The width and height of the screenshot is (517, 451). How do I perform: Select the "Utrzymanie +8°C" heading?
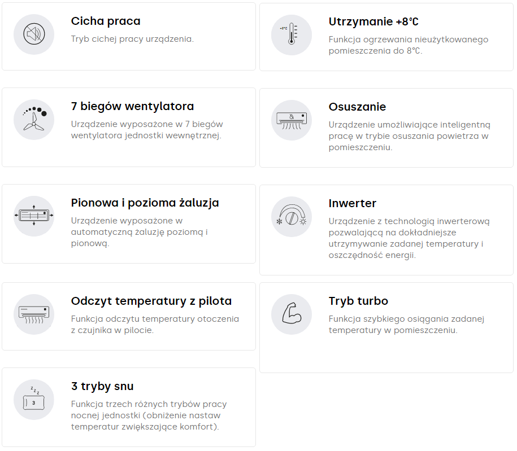coord(373,22)
